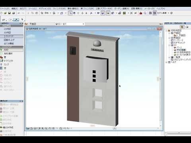
Task: Click the Undo arrow icon
Action: [19, 13]
